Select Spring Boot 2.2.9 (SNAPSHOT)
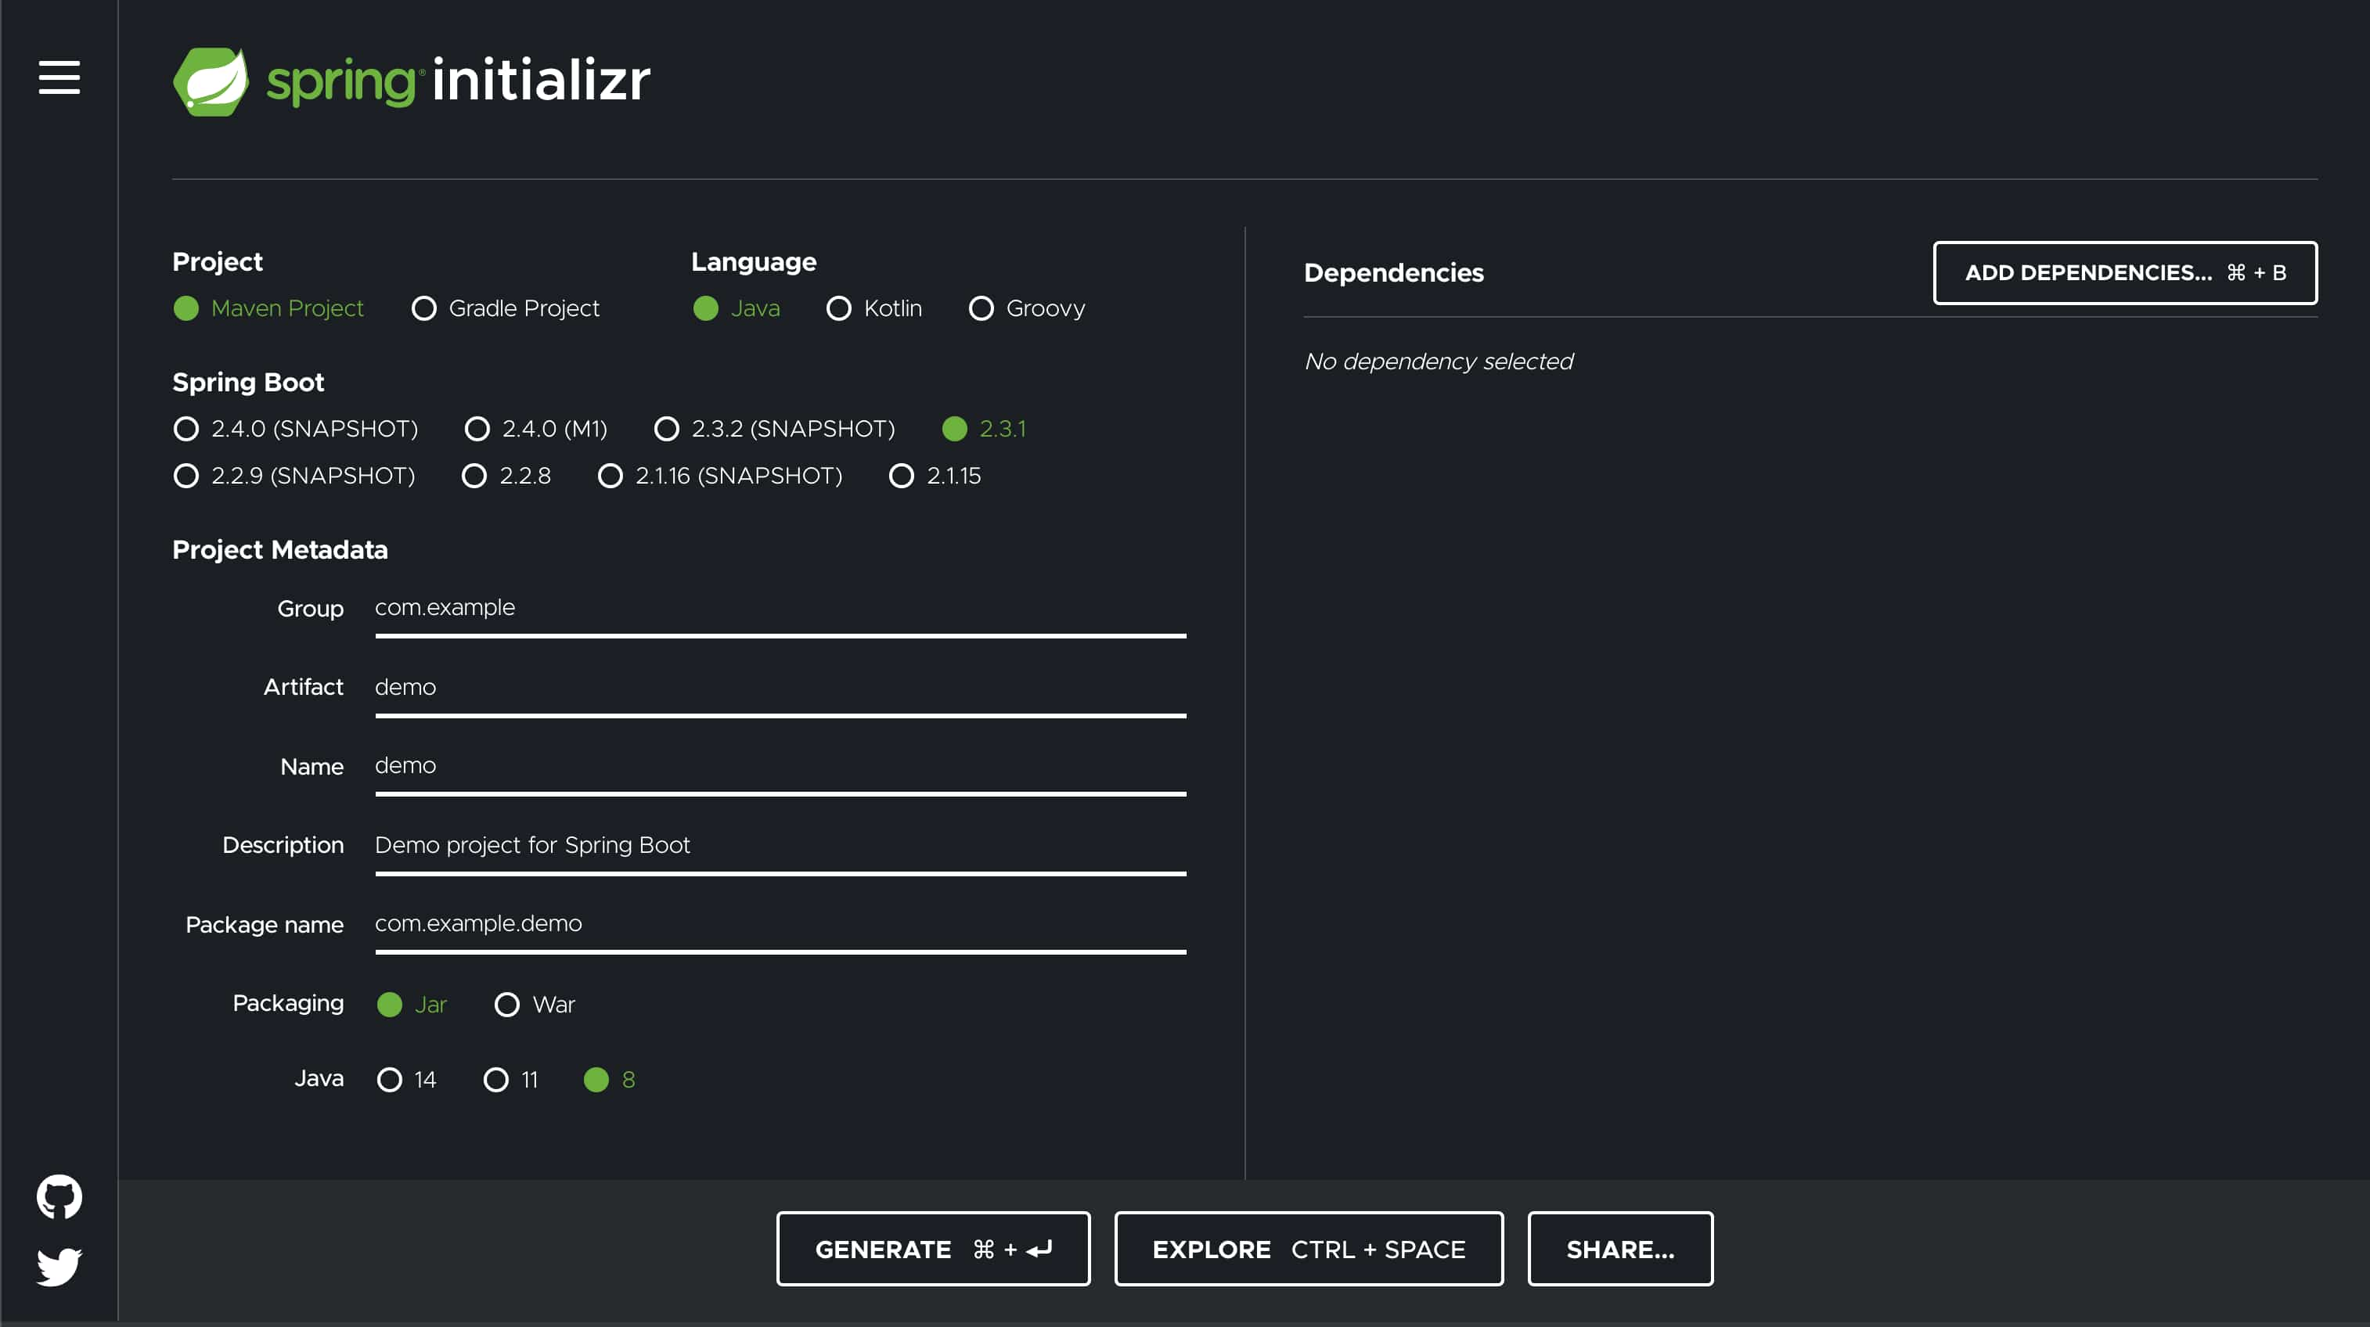The height and width of the screenshot is (1327, 2370). (x=294, y=476)
